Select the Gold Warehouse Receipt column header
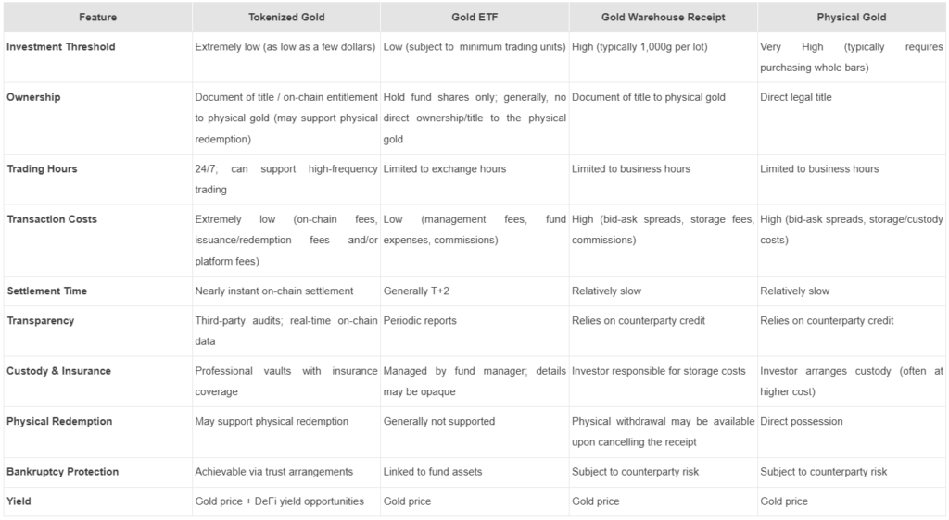 [x=662, y=17]
